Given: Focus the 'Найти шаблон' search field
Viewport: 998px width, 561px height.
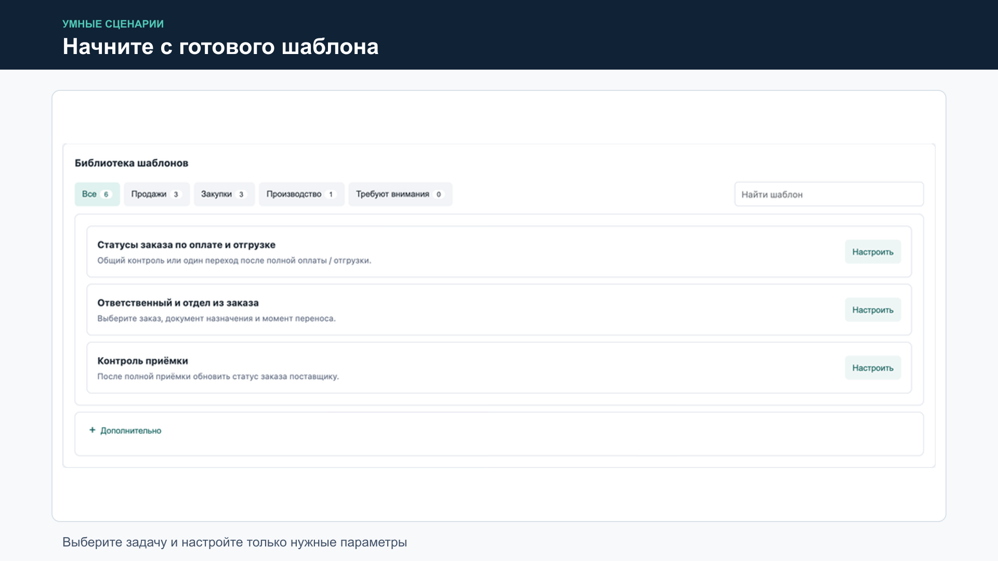Looking at the screenshot, I should (829, 194).
